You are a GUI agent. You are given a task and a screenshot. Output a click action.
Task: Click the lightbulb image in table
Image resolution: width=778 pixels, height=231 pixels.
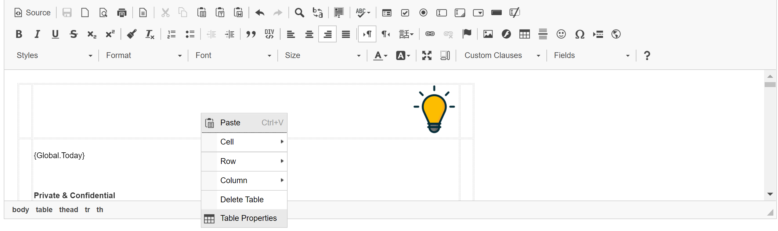point(434,109)
